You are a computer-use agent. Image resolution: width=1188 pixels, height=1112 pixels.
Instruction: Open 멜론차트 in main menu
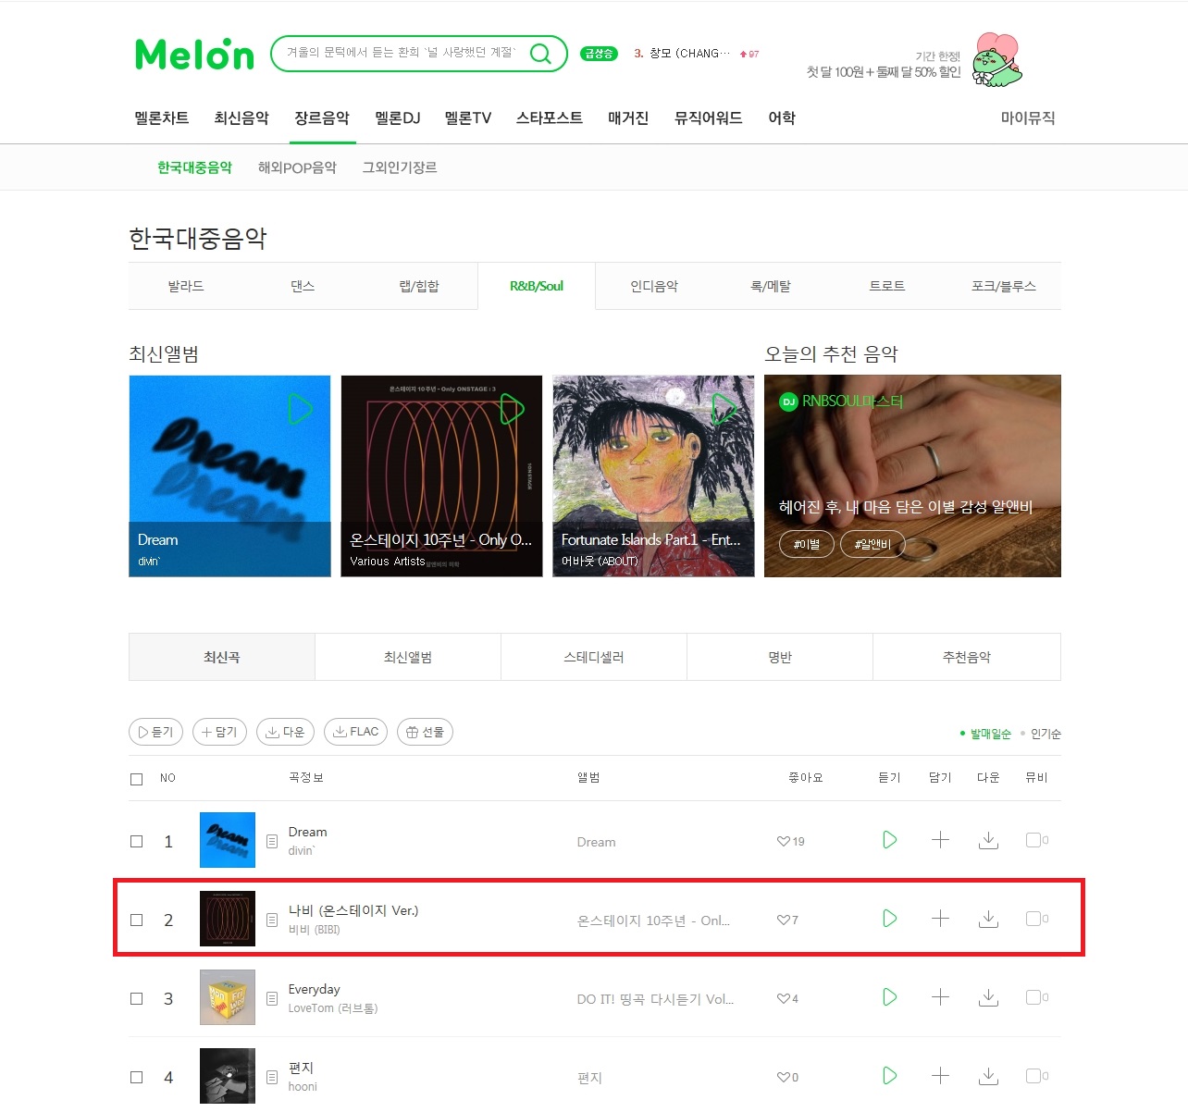(162, 118)
